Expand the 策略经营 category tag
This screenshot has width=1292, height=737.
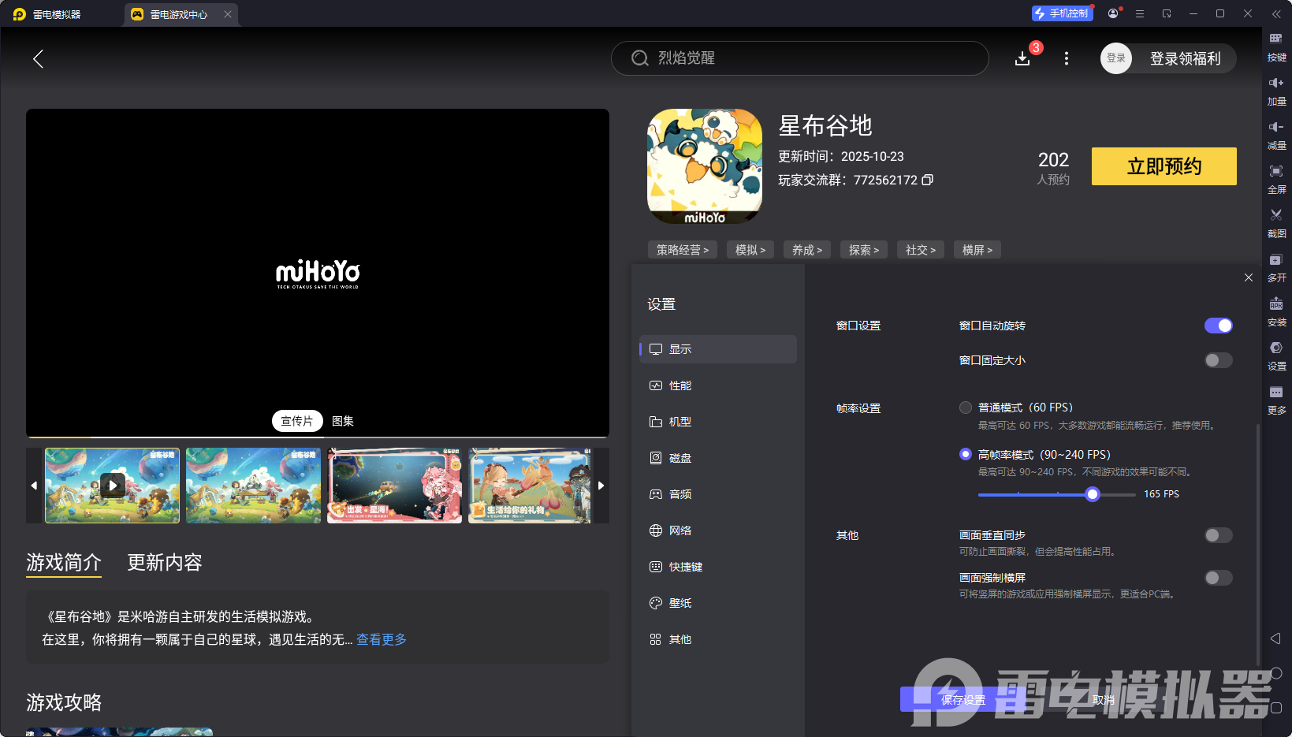tap(682, 249)
